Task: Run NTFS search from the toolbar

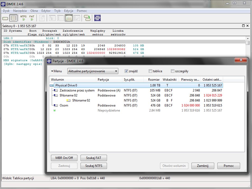Action: click(24, 18)
